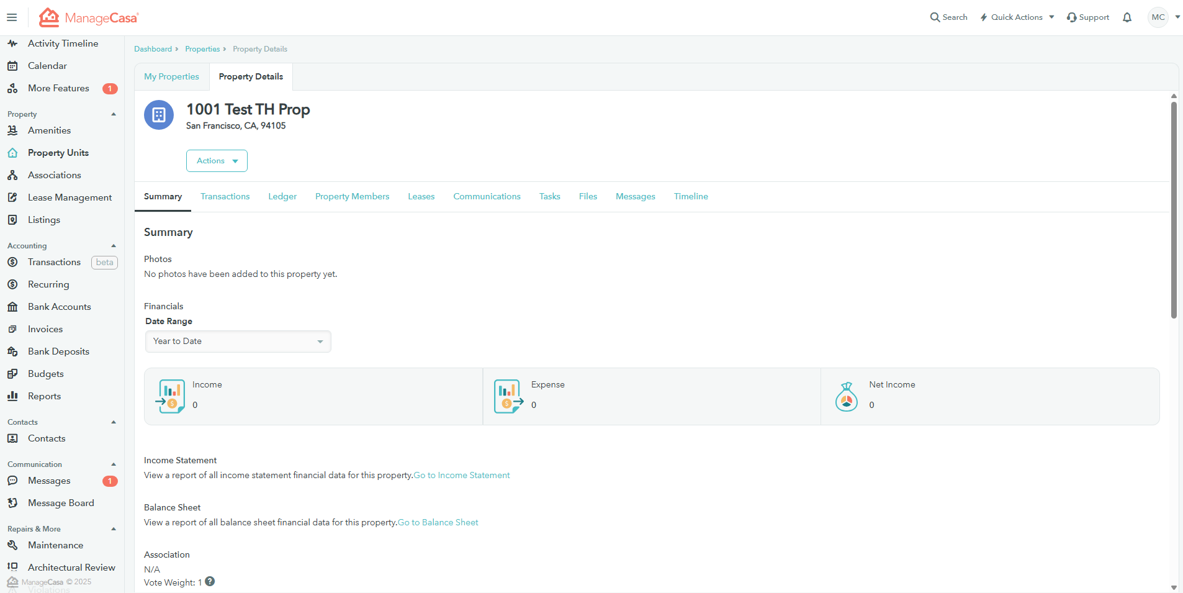Switch to the Ledger tab

(282, 197)
